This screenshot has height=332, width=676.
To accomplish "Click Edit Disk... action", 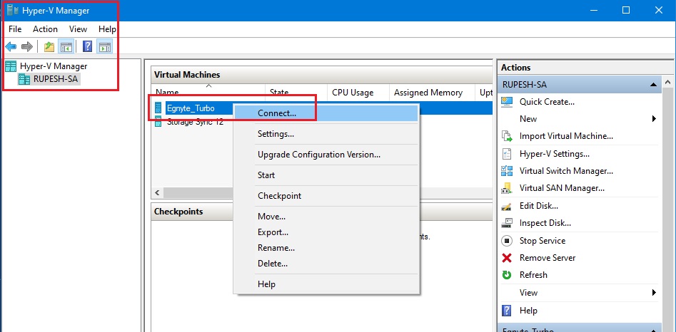I will pos(538,206).
